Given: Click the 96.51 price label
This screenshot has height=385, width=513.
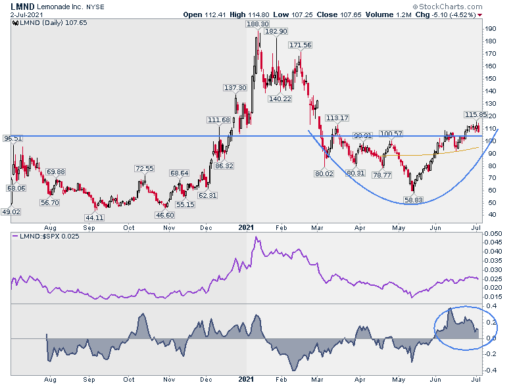Looking at the screenshot, I should click(12, 138).
